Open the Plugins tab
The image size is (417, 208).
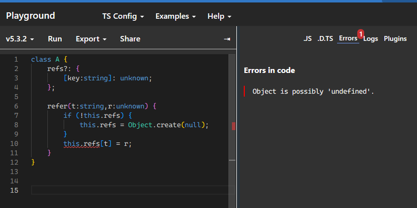(395, 38)
